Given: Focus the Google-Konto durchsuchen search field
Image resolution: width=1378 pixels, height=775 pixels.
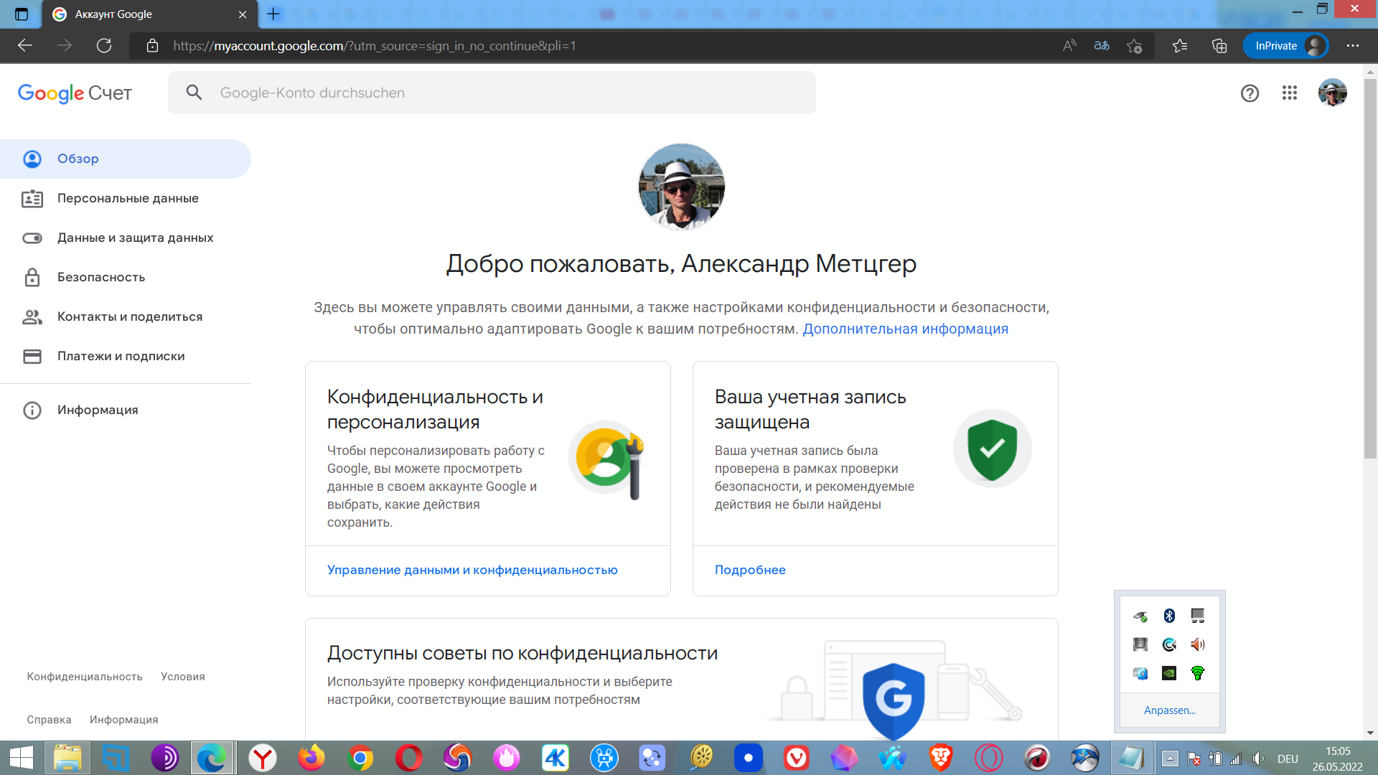Looking at the screenshot, I should click(492, 93).
